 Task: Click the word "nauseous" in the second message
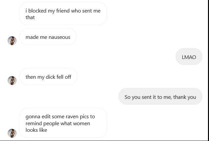pos(59,37)
